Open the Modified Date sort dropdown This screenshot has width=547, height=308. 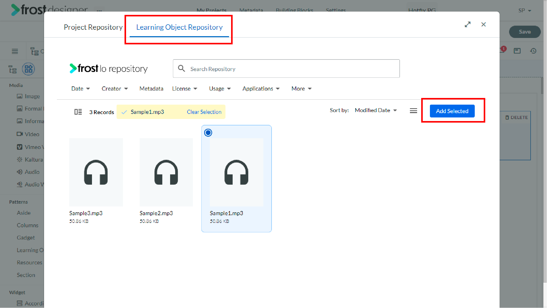376,110
